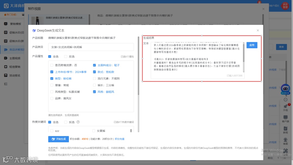293x165 pixels.
Task: Toggle 全选 checkbox for 热搜关键词
Action: (50, 122)
